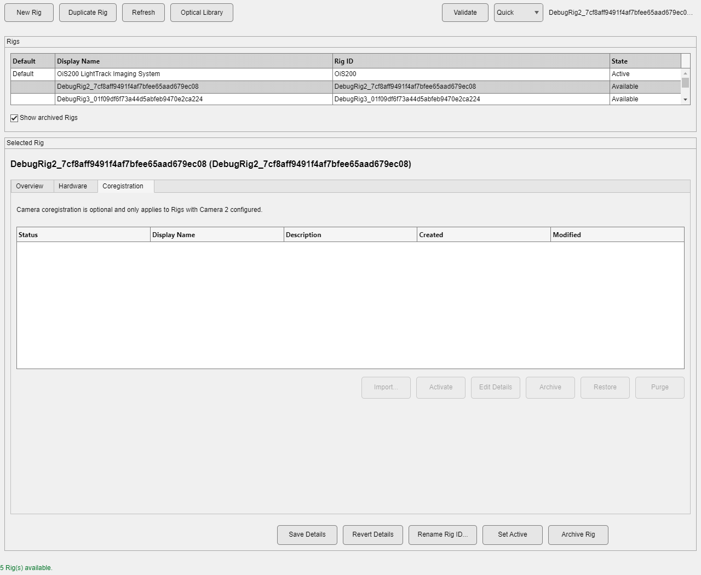The height and width of the screenshot is (575, 701).
Task: Click the rigs list scroll up arrow
Action: 685,73
